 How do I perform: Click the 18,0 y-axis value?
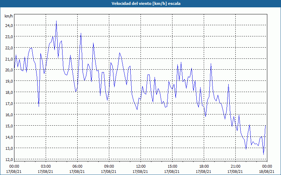point(9,92)
